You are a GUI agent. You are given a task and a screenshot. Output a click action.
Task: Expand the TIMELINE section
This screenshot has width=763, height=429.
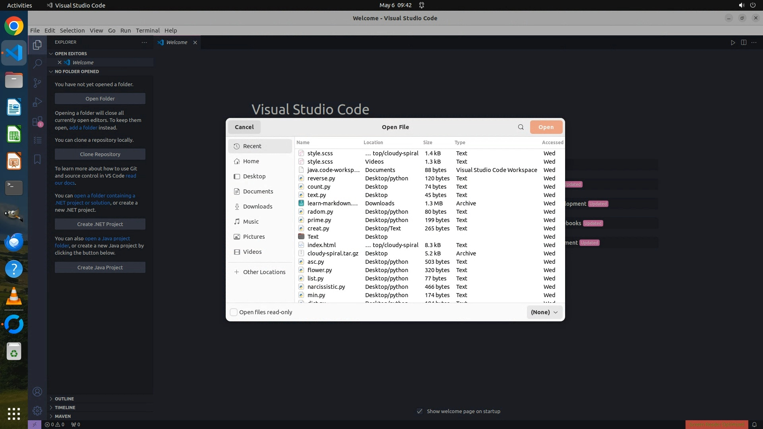tap(65, 408)
